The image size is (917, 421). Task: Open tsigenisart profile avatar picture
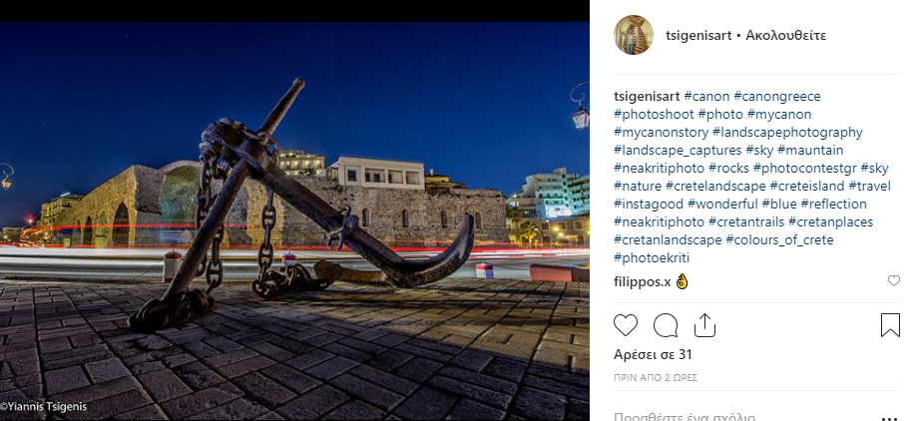[634, 35]
